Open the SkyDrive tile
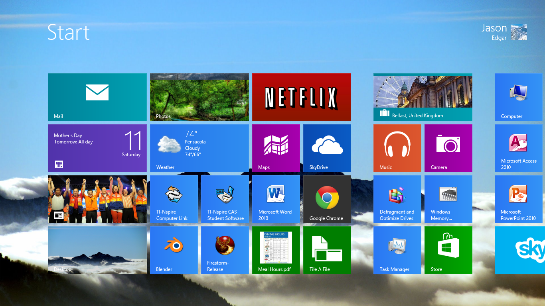The width and height of the screenshot is (545, 306). 327,148
